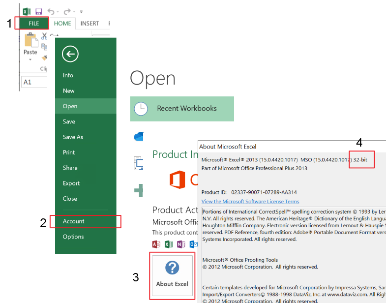Click the About Excel button
The height and width of the screenshot is (303, 386).
(x=172, y=275)
